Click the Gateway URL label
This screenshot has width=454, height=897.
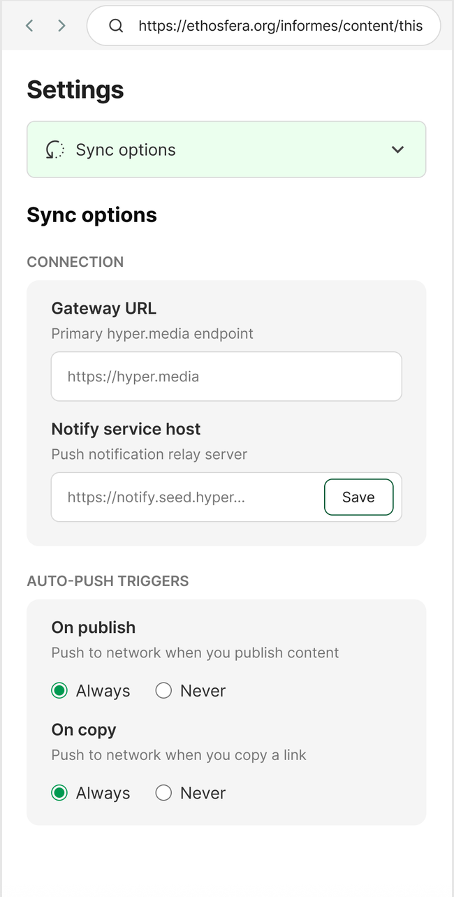[x=103, y=308]
